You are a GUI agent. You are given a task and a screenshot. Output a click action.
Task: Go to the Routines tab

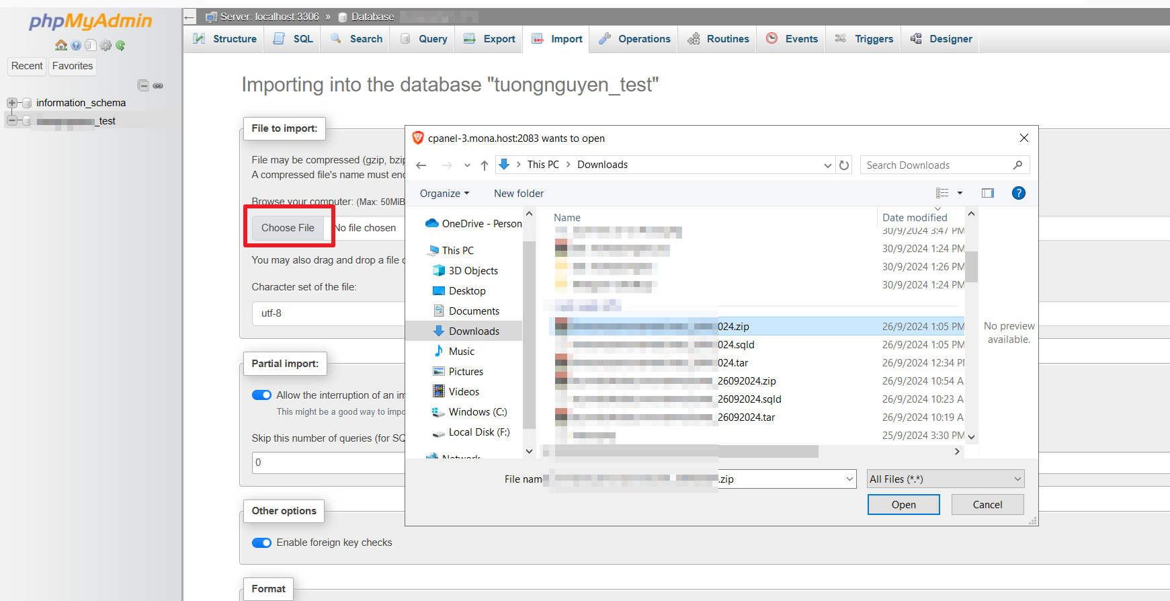point(718,39)
